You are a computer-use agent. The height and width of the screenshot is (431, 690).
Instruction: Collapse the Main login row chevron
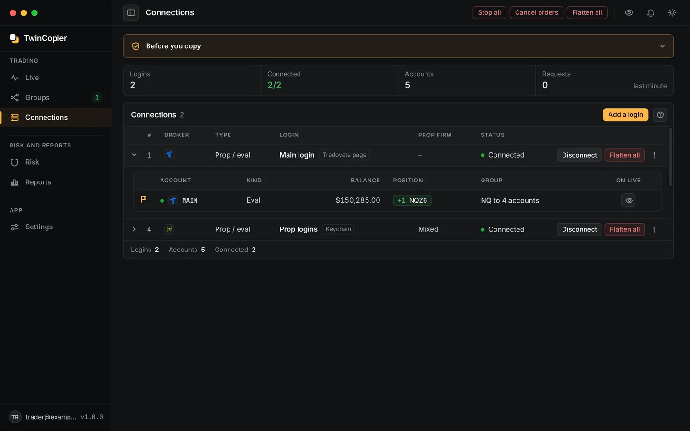click(x=134, y=155)
